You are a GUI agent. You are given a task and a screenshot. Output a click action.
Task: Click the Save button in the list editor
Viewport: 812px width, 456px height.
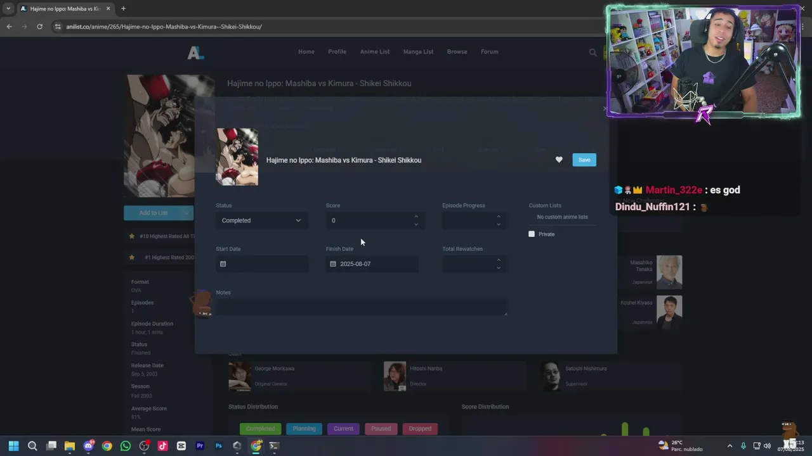click(x=584, y=160)
